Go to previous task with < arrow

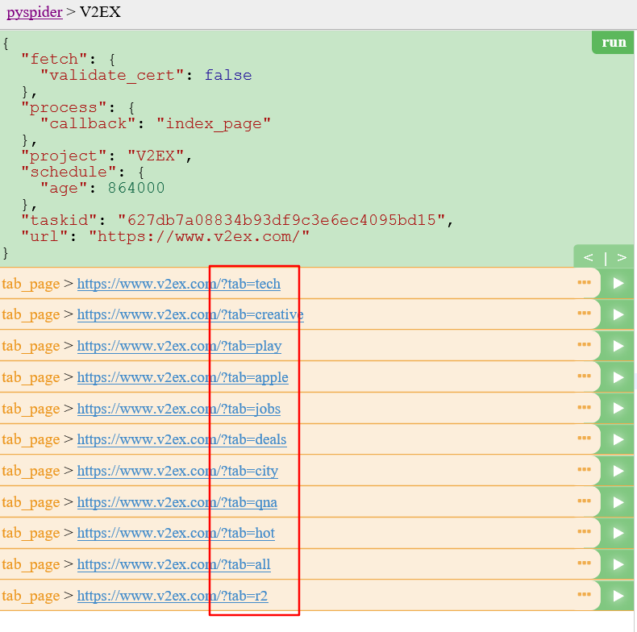(589, 257)
